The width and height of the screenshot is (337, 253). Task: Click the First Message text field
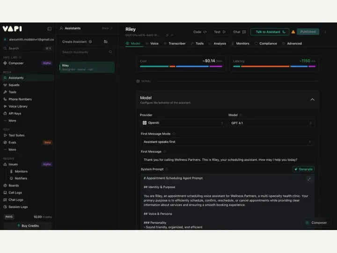[227, 160]
